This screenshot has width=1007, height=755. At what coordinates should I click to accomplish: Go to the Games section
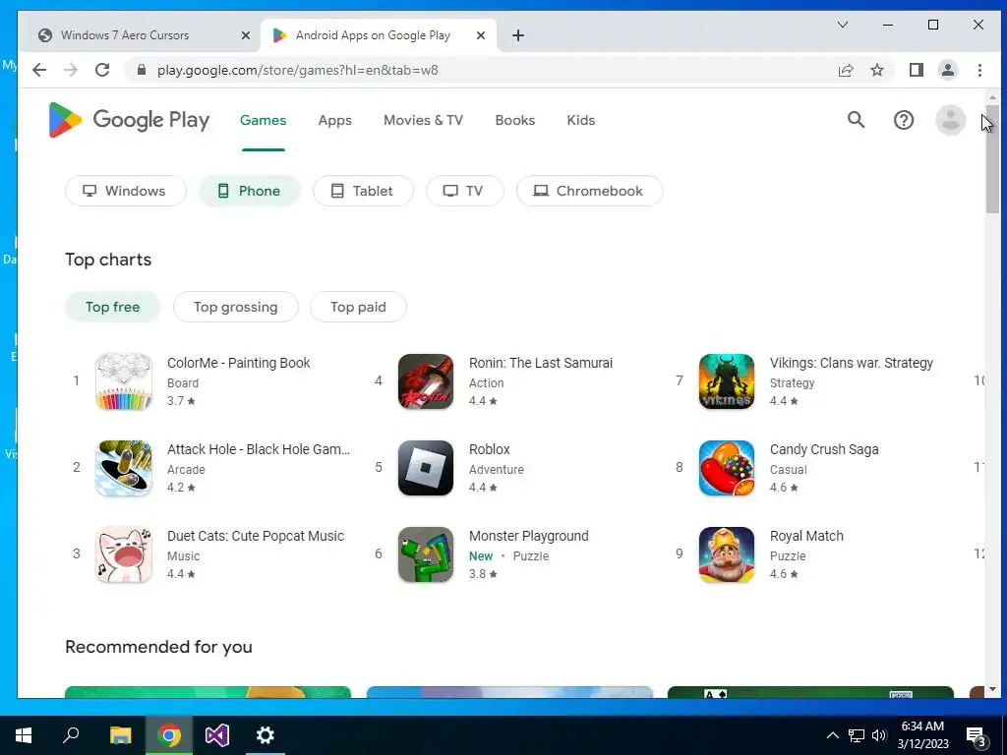(264, 120)
